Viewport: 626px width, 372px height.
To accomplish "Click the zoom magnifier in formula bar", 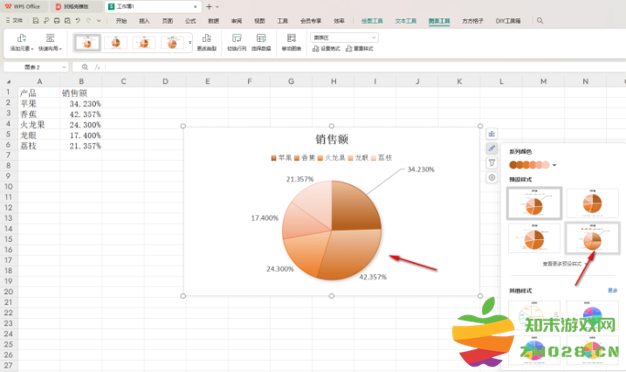I will (x=85, y=66).
